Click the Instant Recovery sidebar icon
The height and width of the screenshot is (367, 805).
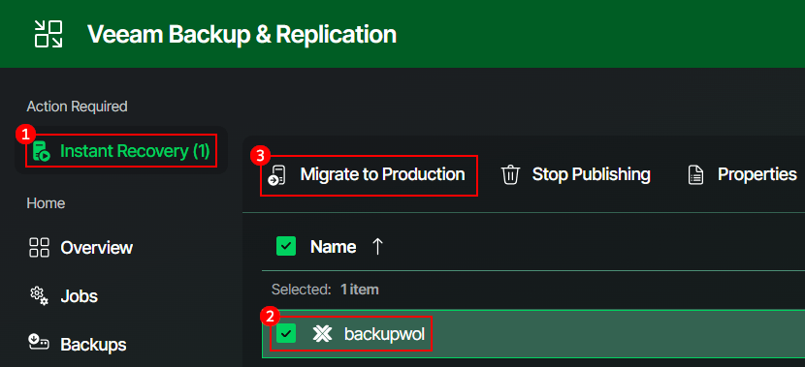click(41, 151)
